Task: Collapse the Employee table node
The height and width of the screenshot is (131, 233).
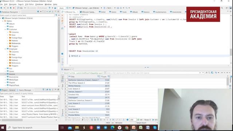Action: tap(5, 49)
